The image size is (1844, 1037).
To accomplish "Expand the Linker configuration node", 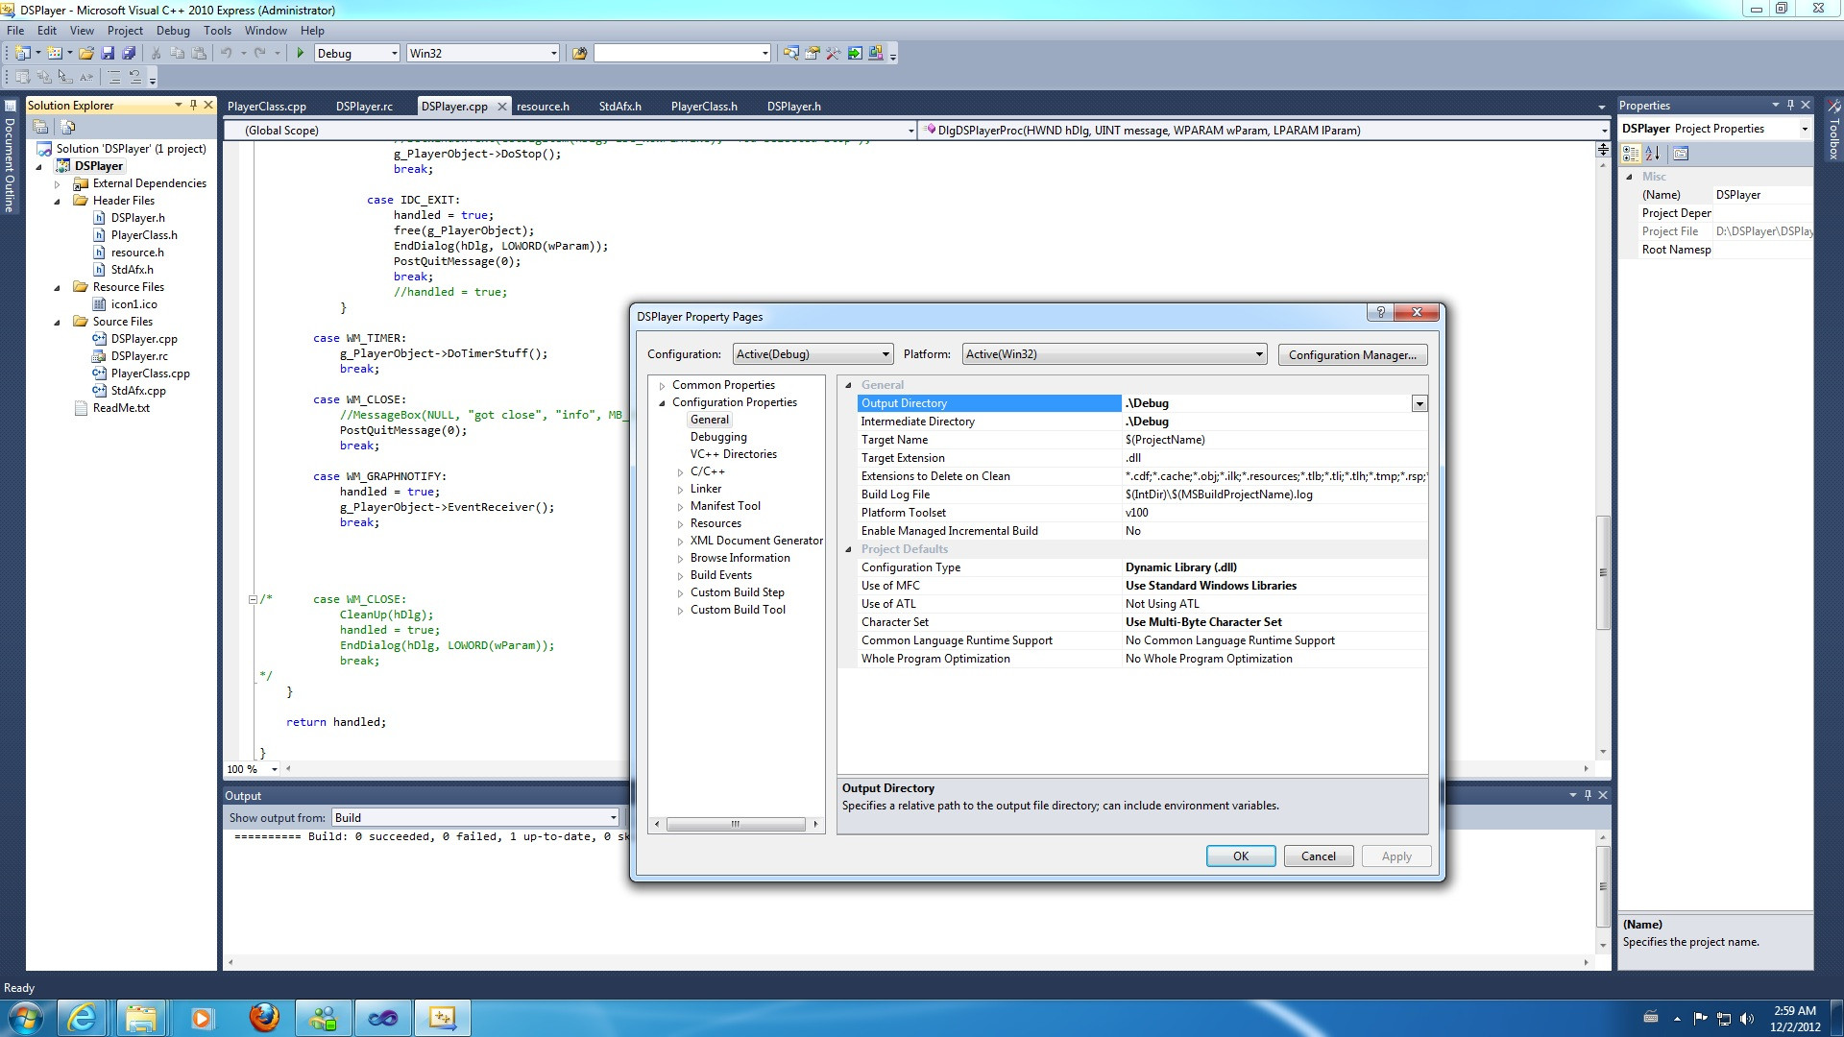I will pyautogui.click(x=681, y=488).
